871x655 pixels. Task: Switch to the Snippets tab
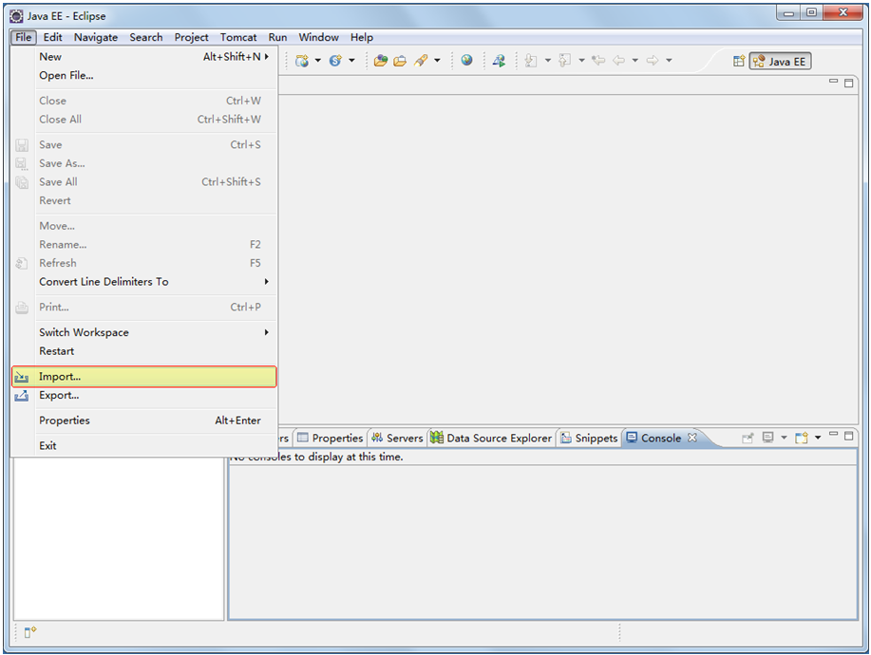(589, 438)
